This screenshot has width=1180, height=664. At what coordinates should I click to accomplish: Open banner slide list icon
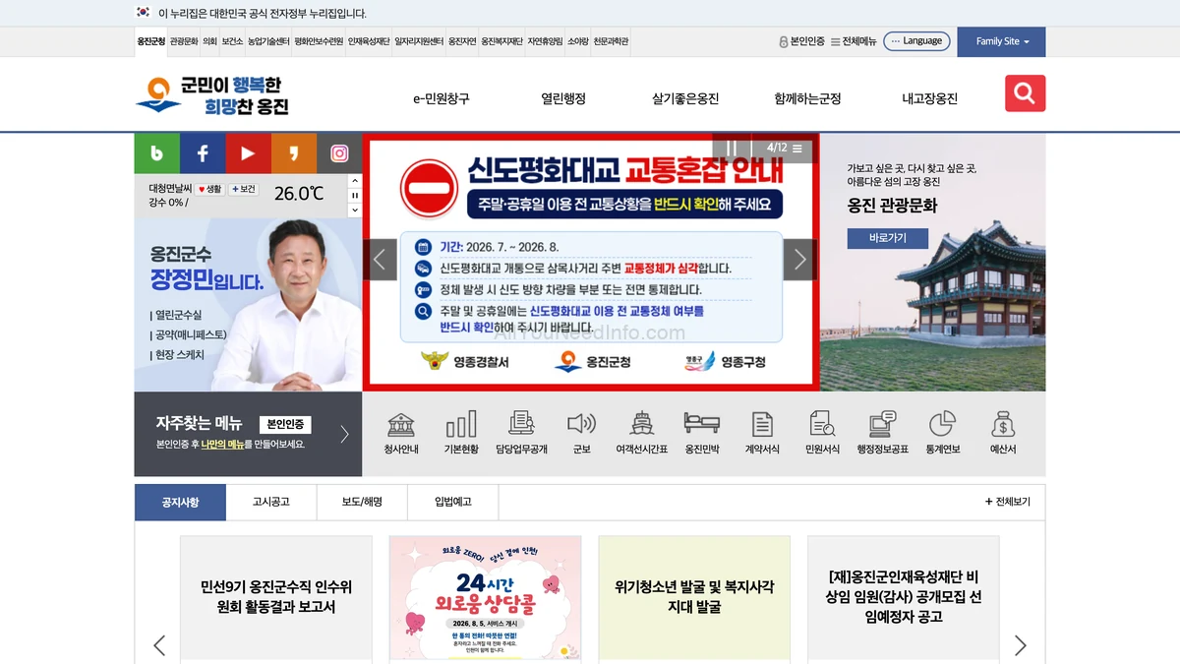click(x=797, y=149)
